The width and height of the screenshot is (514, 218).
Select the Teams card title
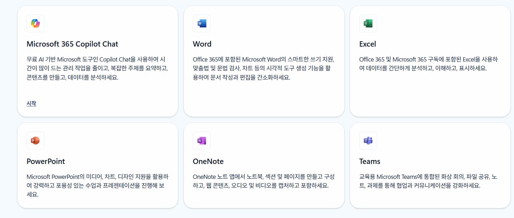coord(369,161)
